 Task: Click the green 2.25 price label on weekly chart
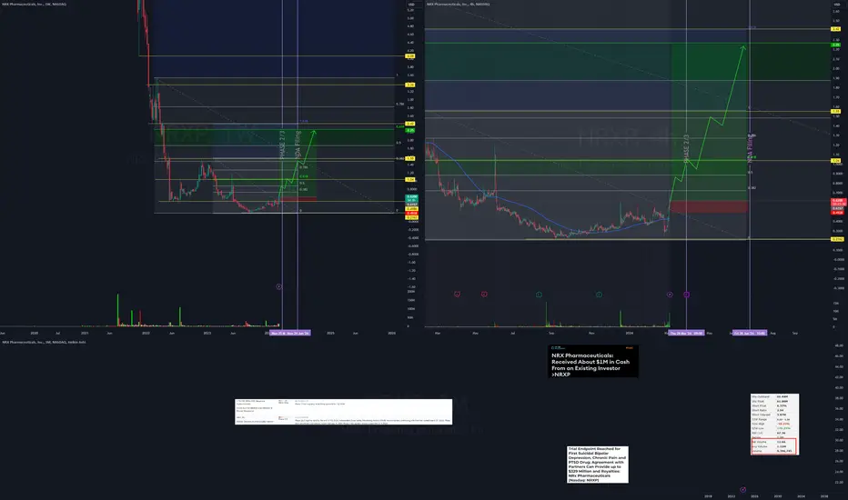(410, 130)
